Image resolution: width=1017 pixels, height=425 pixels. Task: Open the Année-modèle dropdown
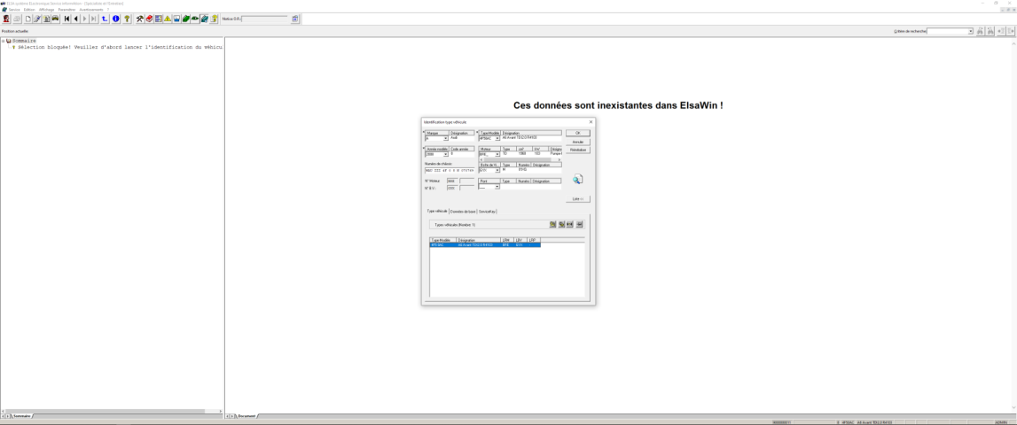[446, 154]
